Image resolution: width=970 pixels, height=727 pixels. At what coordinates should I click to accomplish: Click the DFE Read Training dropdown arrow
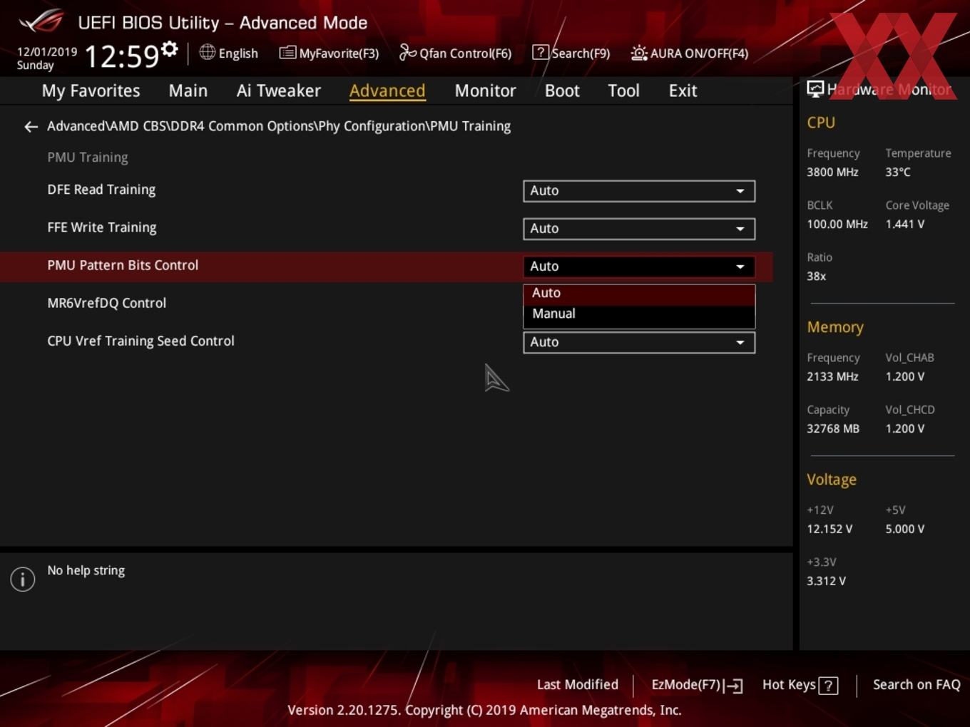[740, 191]
